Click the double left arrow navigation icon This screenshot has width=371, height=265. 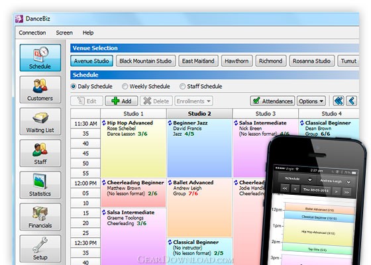339,101
